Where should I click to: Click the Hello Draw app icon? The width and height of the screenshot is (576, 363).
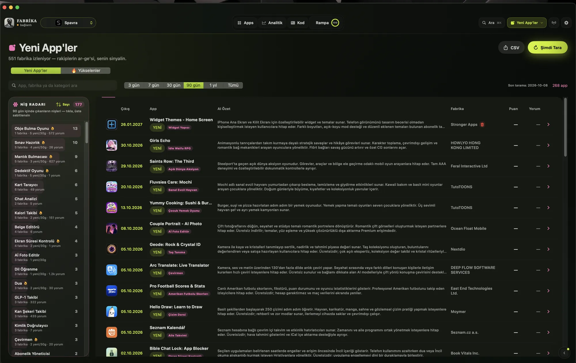tap(111, 311)
